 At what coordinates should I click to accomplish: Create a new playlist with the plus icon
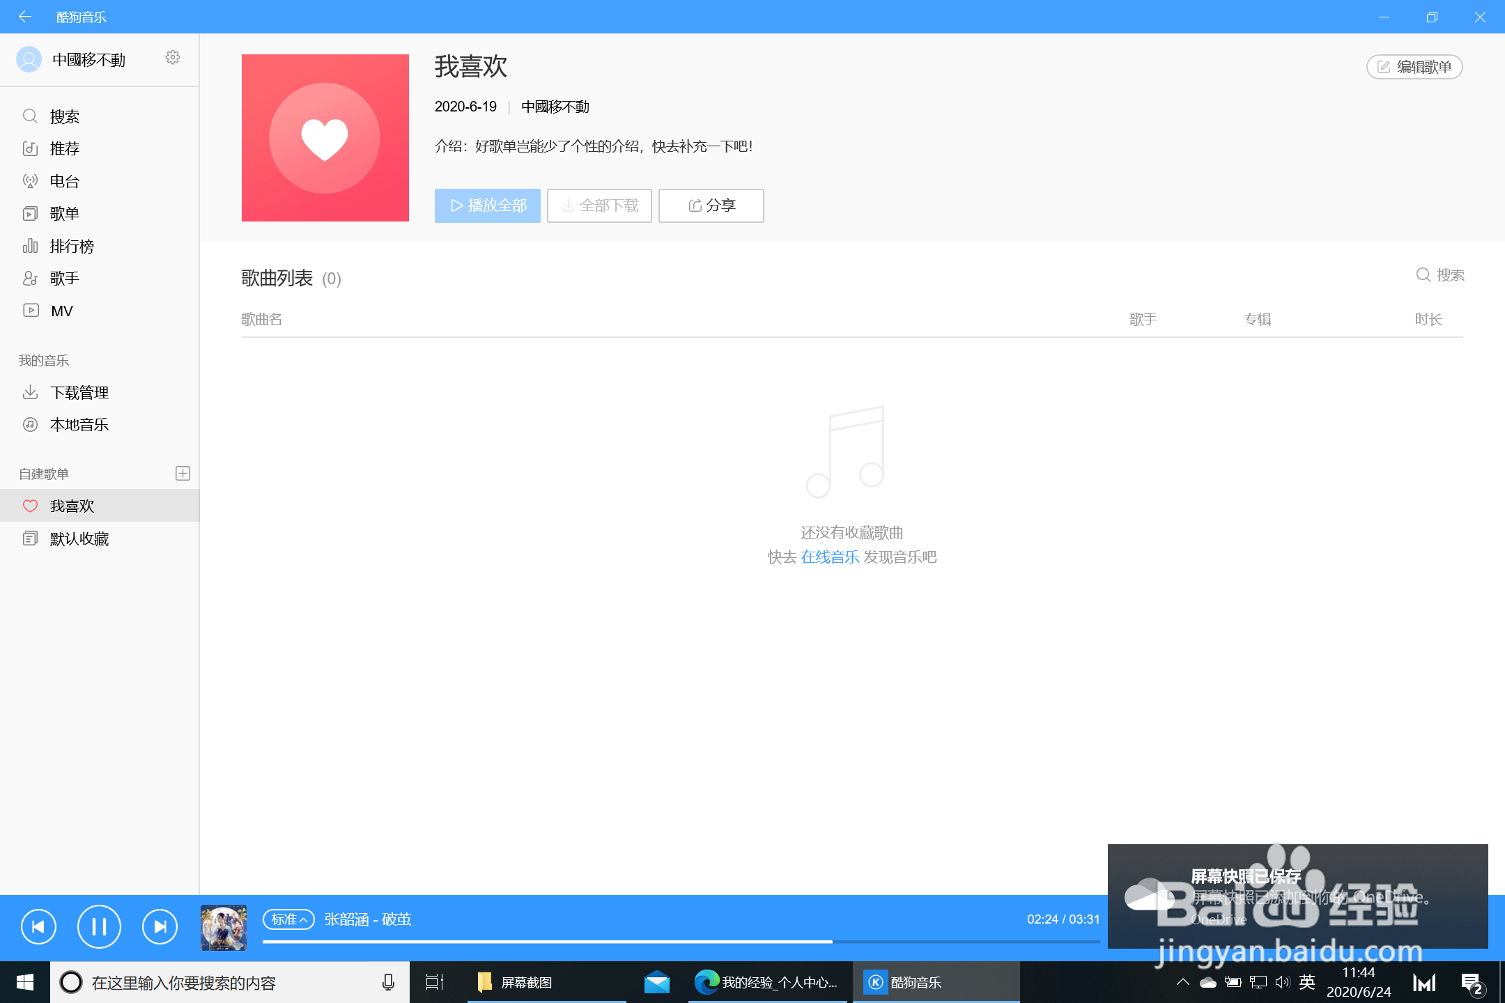point(183,473)
